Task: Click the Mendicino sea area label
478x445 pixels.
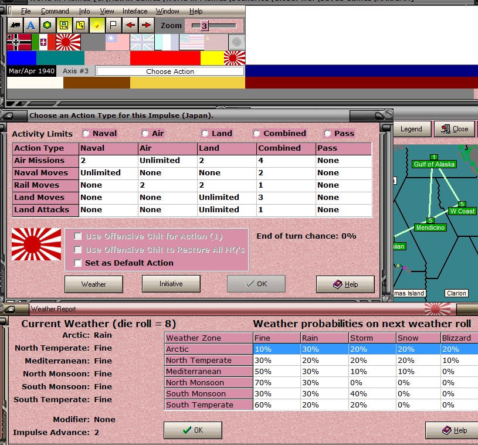Action: (430, 227)
